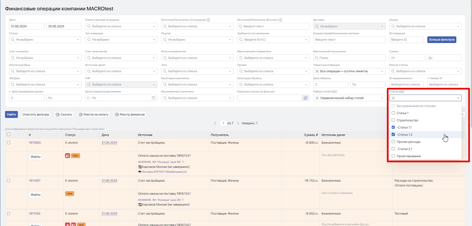Open the Тип операции dropdown

coord(121,40)
